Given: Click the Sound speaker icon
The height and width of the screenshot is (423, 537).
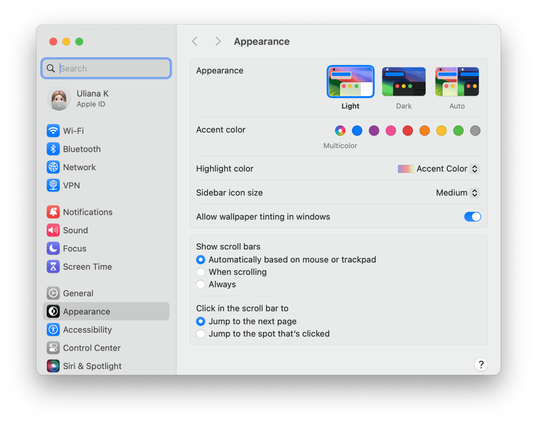Looking at the screenshot, I should 53,230.
